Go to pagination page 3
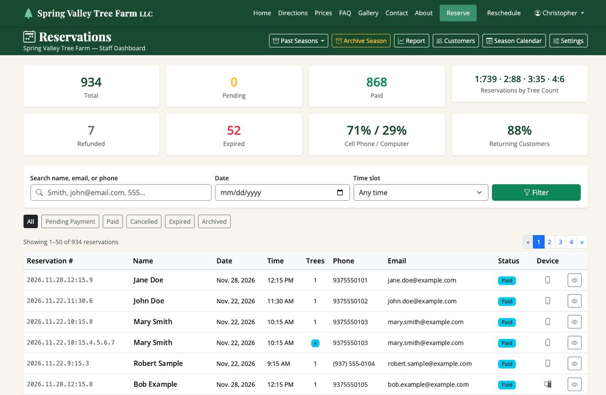Screen dimensions: 606x395 pos(560,242)
